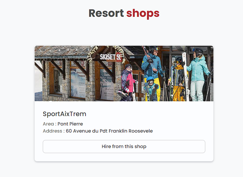Click the child wearing the blue helmet
This screenshot has width=243, height=177.
(151, 88)
